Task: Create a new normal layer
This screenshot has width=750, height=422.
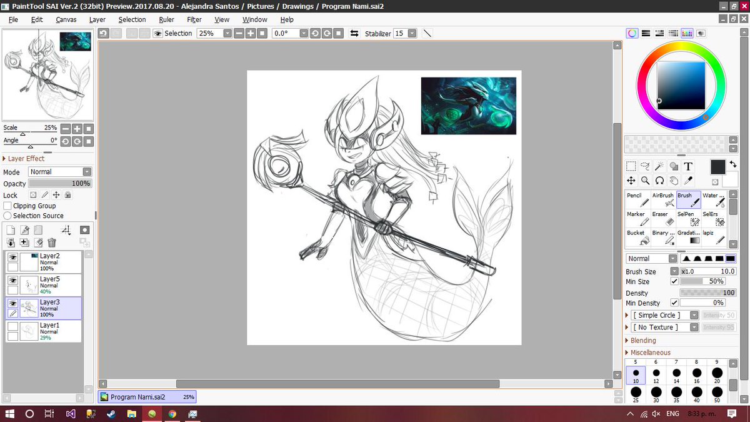Action: pos(11,230)
